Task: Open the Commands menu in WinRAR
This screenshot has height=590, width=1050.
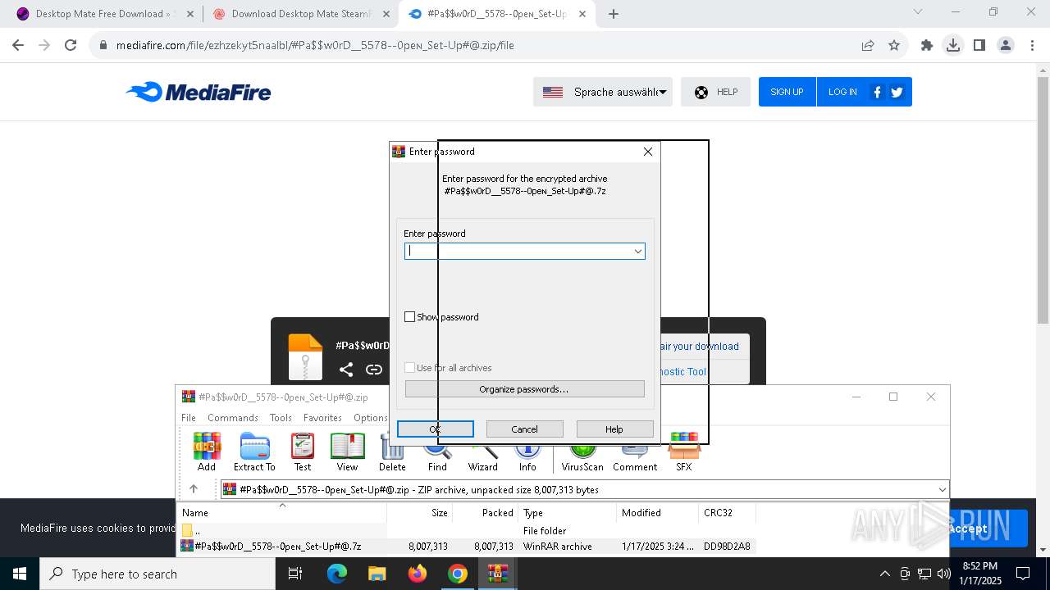Action: point(233,418)
